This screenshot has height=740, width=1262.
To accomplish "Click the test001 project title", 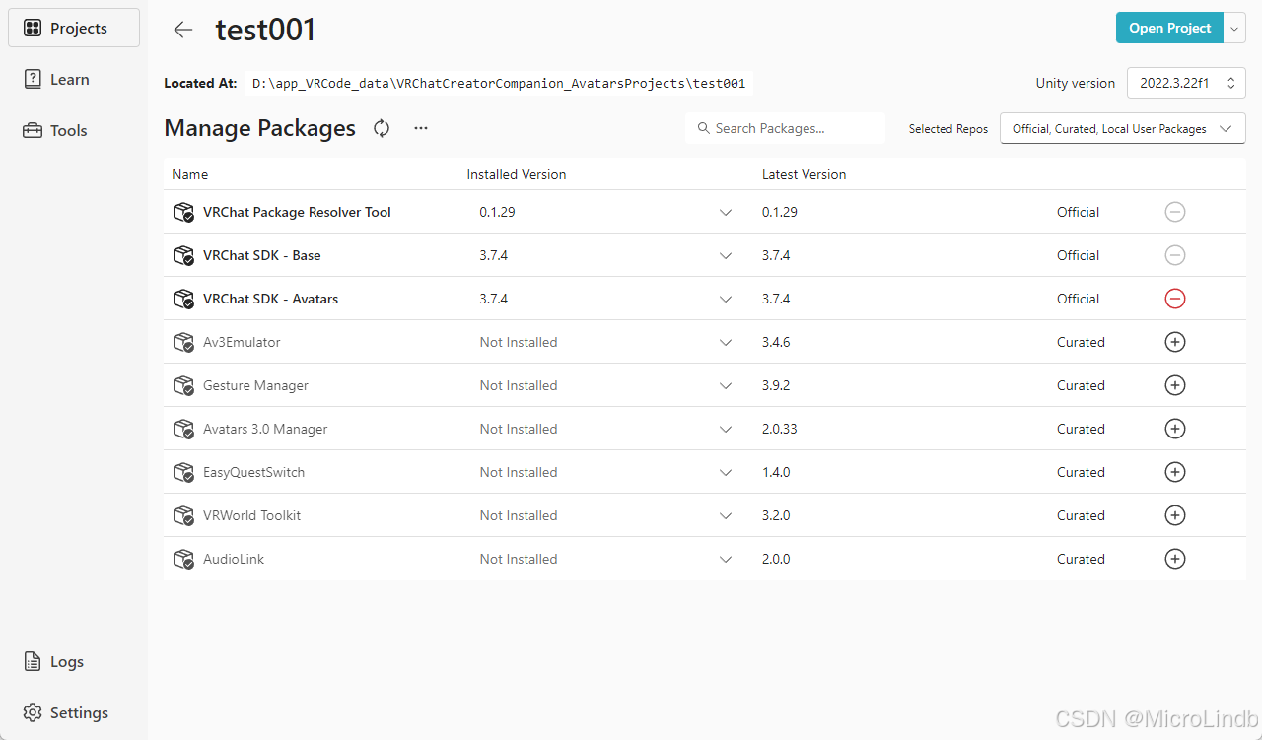I will pos(265,30).
